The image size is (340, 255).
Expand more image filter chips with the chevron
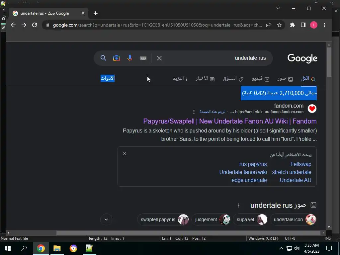tap(106, 219)
